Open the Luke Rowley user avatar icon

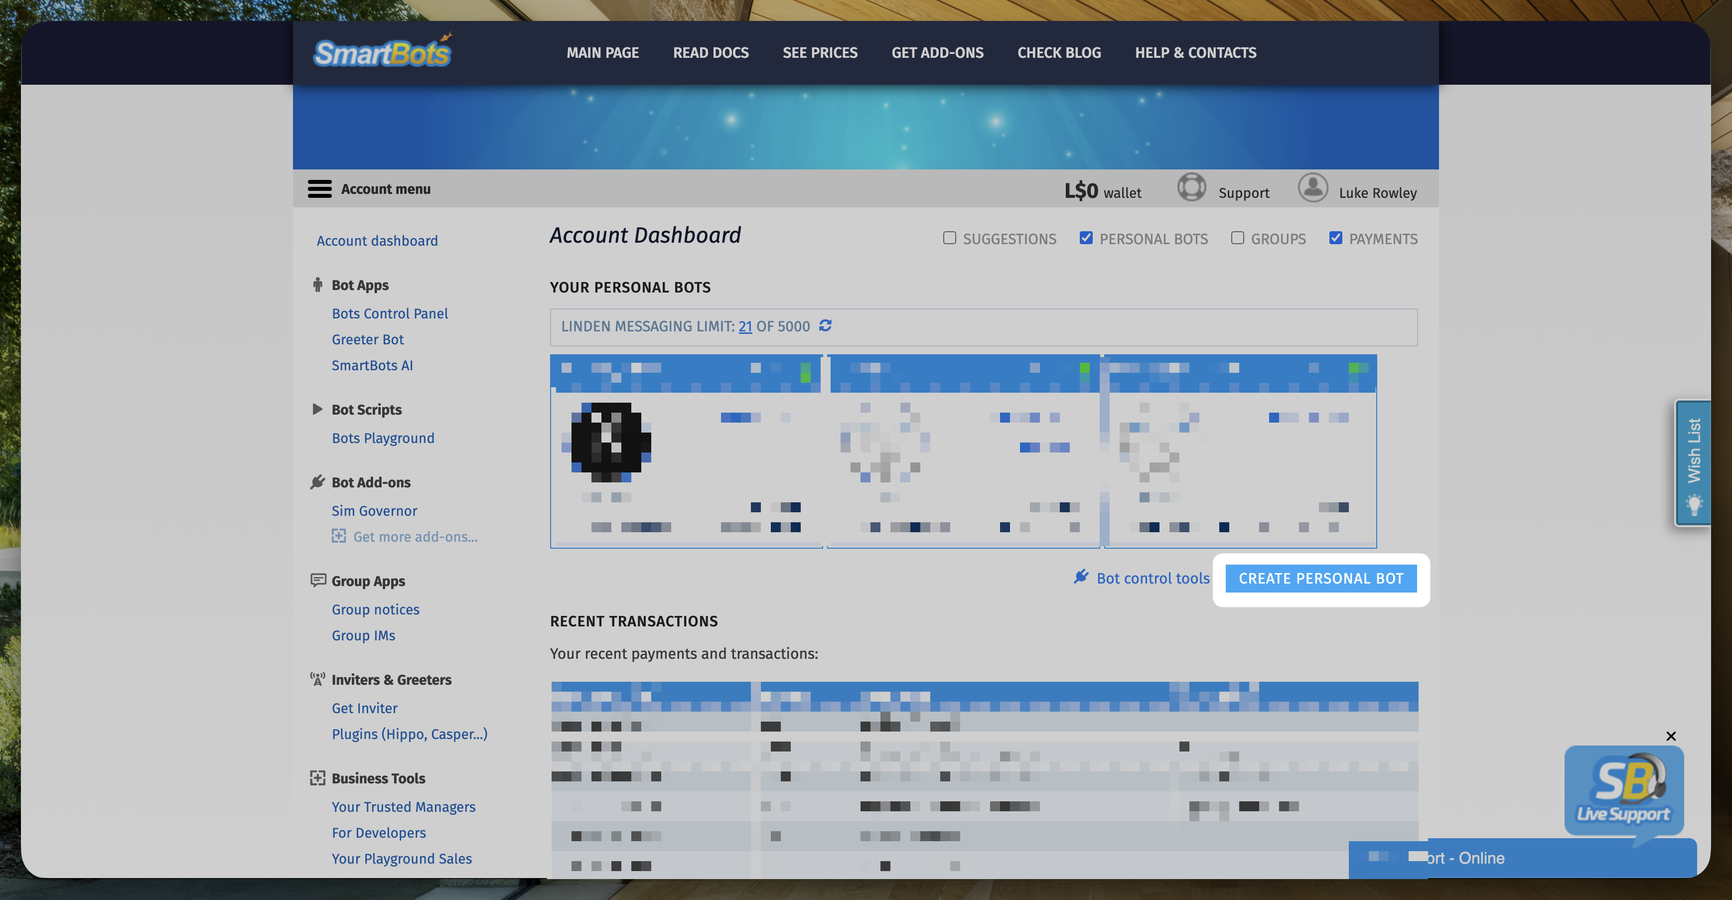point(1312,188)
